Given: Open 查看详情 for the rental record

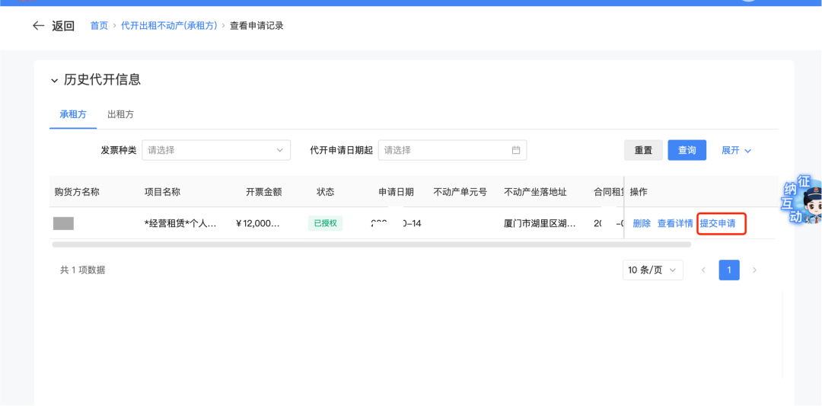Looking at the screenshot, I should pyautogui.click(x=675, y=223).
